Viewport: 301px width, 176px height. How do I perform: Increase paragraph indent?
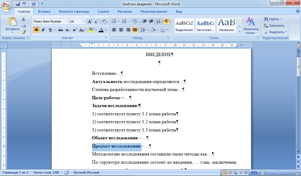151,21
